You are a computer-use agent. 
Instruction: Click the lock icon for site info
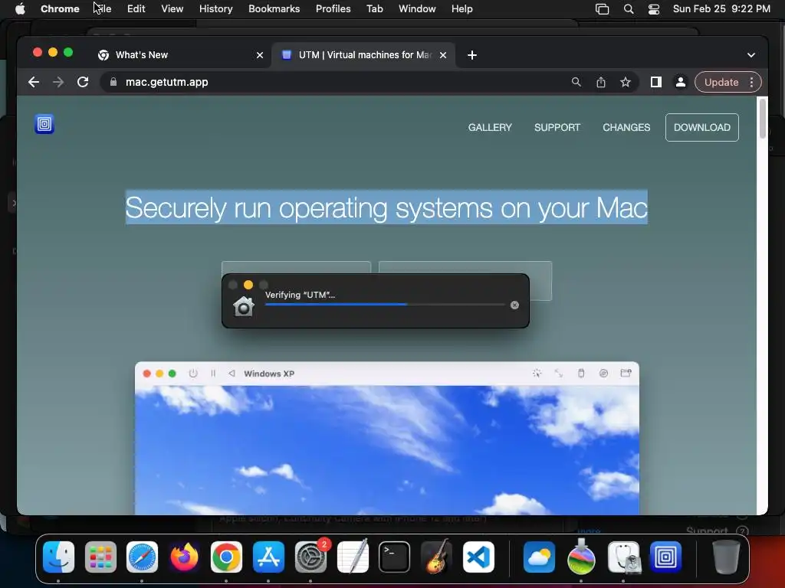113,82
